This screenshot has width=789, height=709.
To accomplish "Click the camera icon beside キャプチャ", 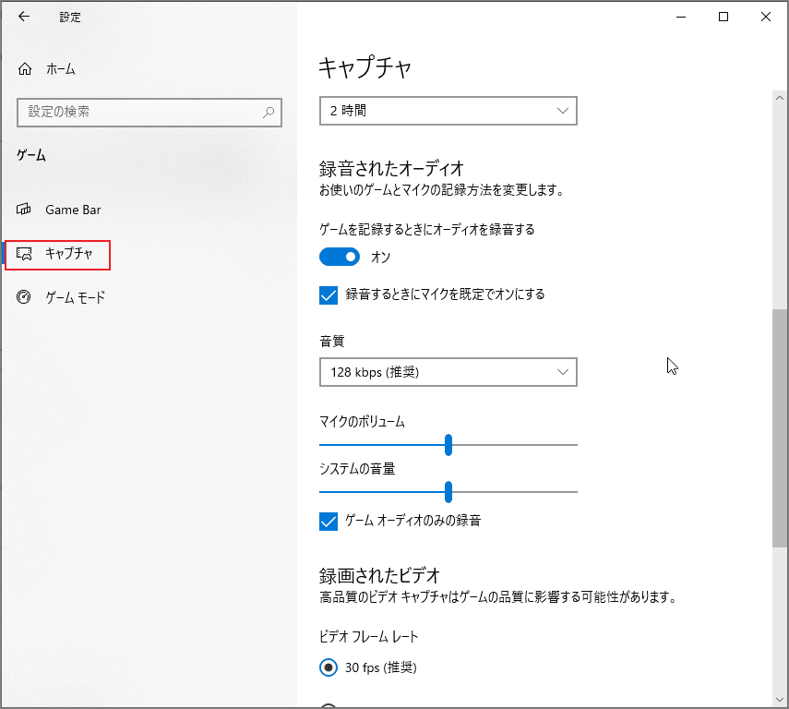I will click(25, 256).
